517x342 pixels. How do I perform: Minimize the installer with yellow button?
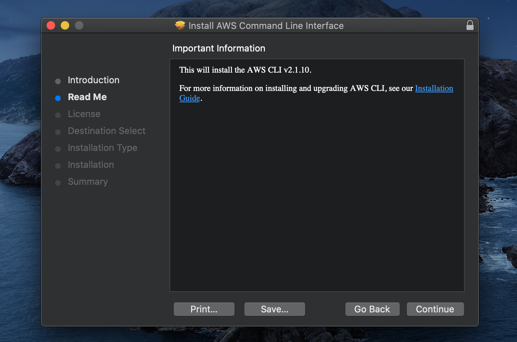65,25
